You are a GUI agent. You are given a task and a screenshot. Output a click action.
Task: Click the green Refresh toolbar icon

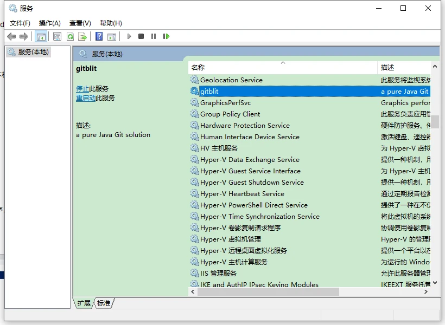pos(70,36)
